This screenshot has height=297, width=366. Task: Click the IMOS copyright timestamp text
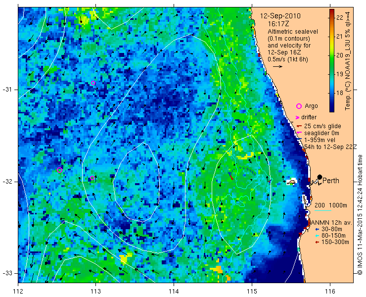pyautogui.click(x=360, y=214)
